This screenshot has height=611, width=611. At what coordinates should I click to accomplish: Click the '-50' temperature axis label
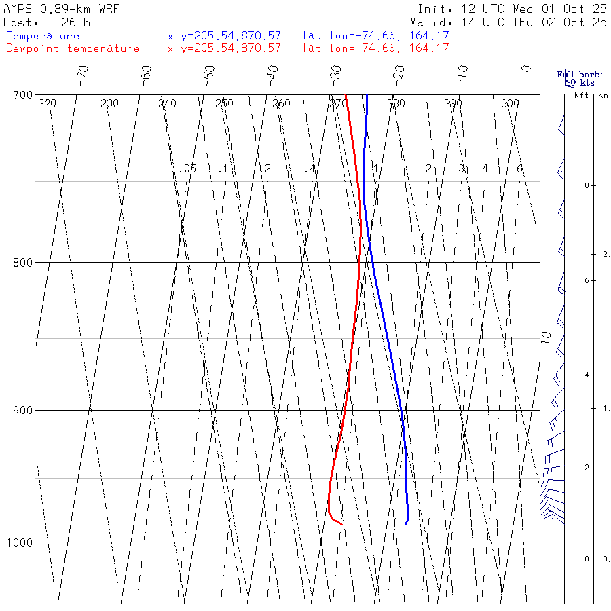[x=209, y=75]
